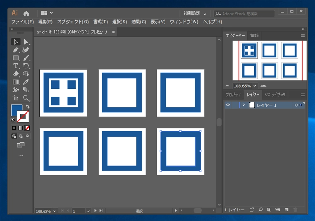Select the Direct Selection tool

pos(26,41)
